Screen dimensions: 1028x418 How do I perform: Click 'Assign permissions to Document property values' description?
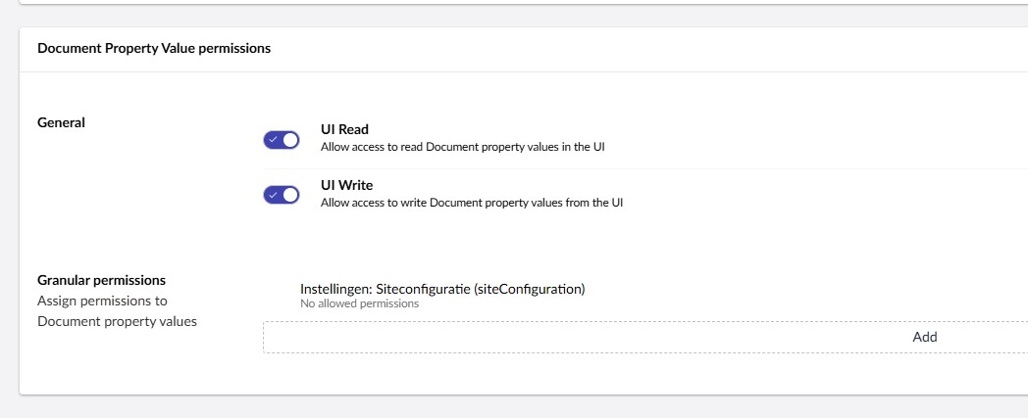click(x=116, y=311)
